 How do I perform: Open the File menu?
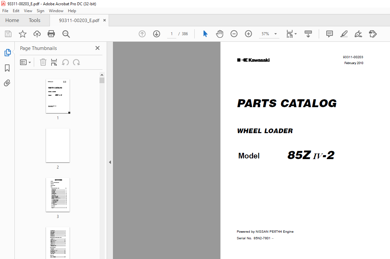coord(5,11)
